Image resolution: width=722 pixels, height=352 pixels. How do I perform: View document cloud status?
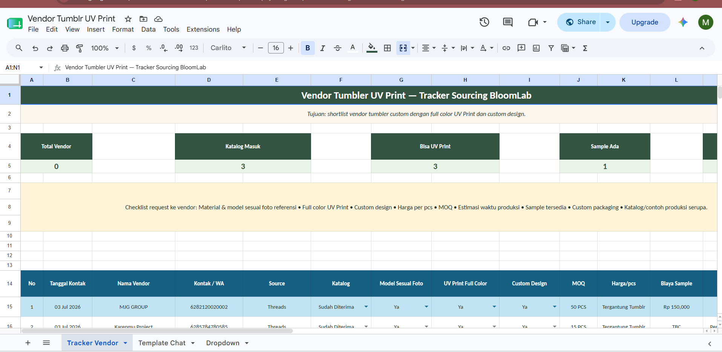point(158,19)
